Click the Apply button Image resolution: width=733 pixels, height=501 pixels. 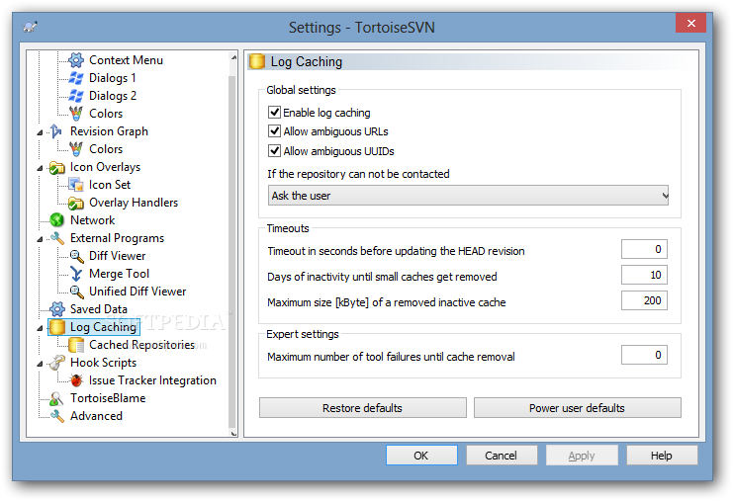pyautogui.click(x=582, y=456)
